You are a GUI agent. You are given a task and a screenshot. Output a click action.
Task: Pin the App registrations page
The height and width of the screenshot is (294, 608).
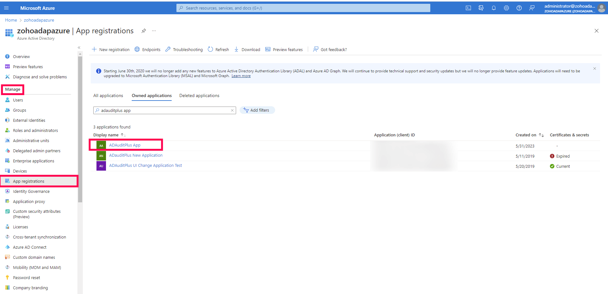(143, 31)
